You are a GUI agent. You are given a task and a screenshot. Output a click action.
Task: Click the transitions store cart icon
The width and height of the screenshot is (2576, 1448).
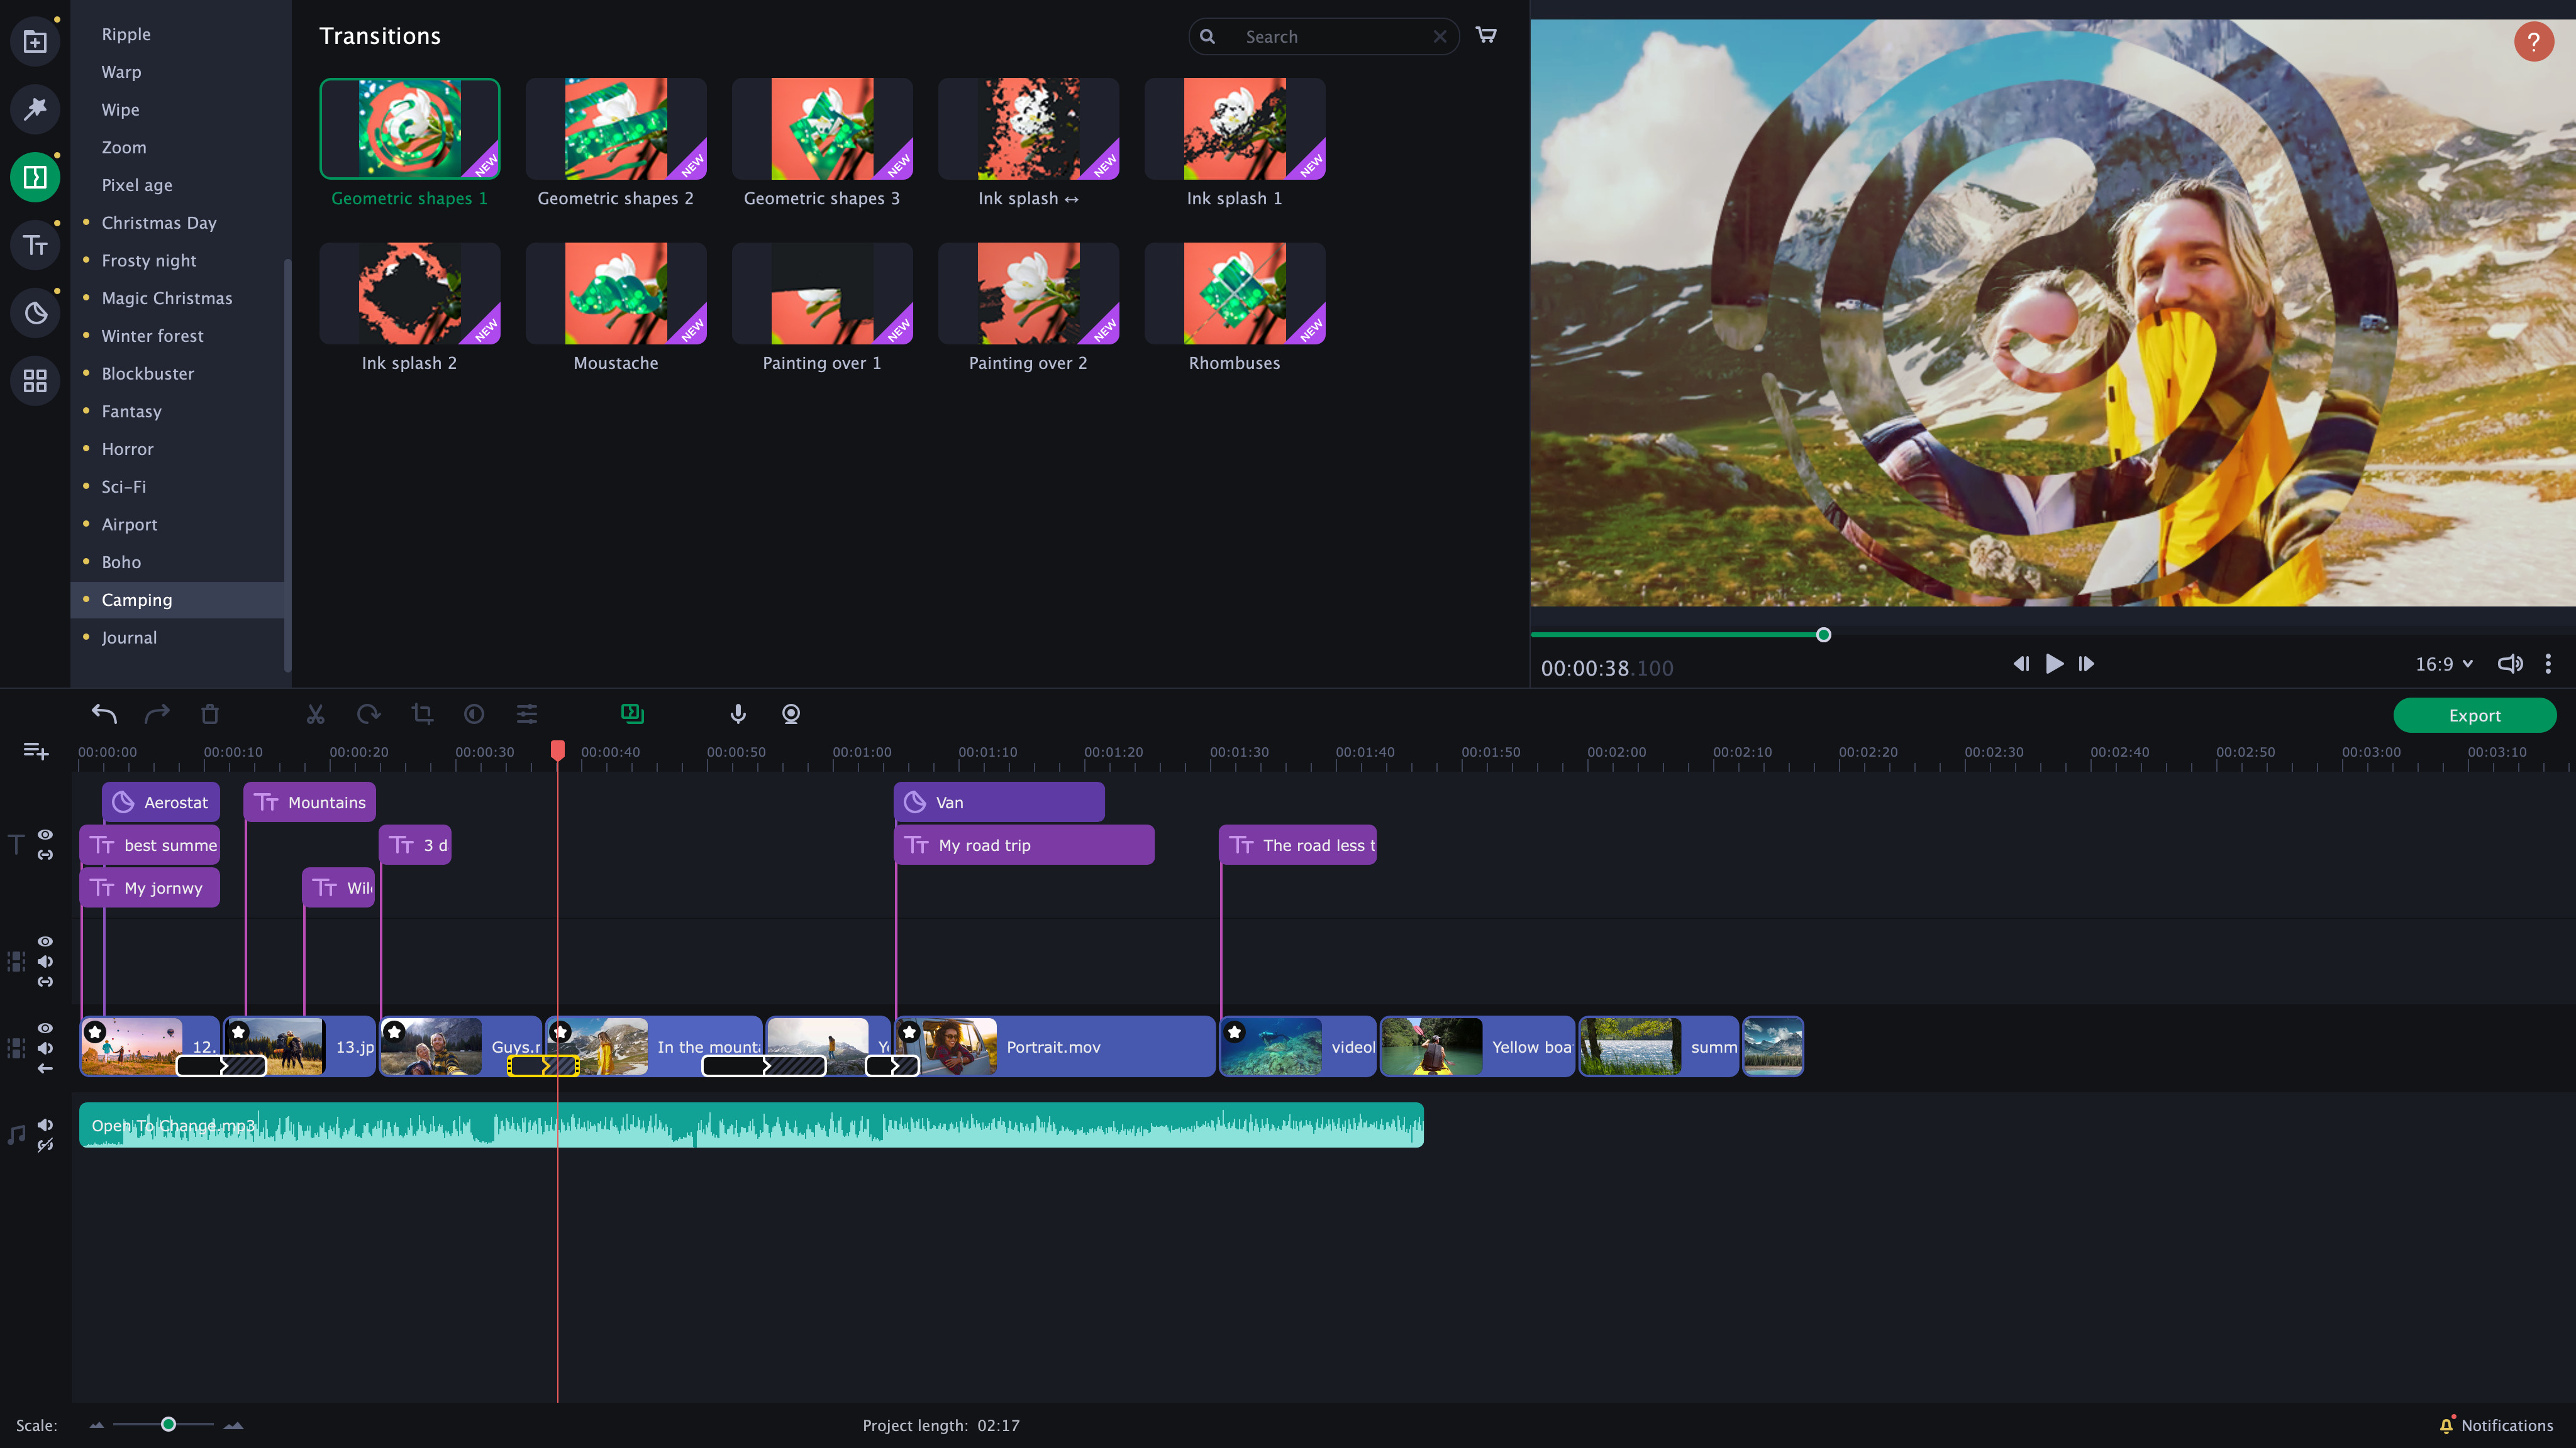1486,35
